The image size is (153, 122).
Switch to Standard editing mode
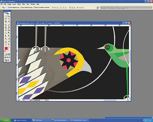point(6,54)
